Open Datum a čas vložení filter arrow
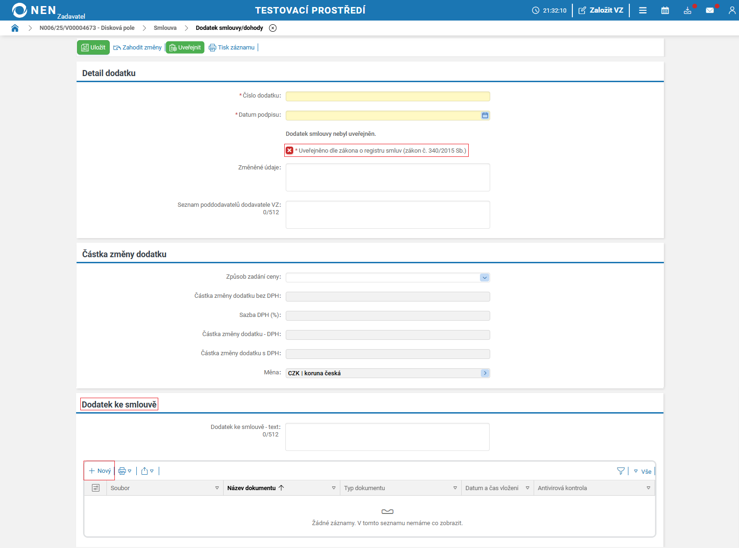Image resolution: width=739 pixels, height=548 pixels. 528,488
